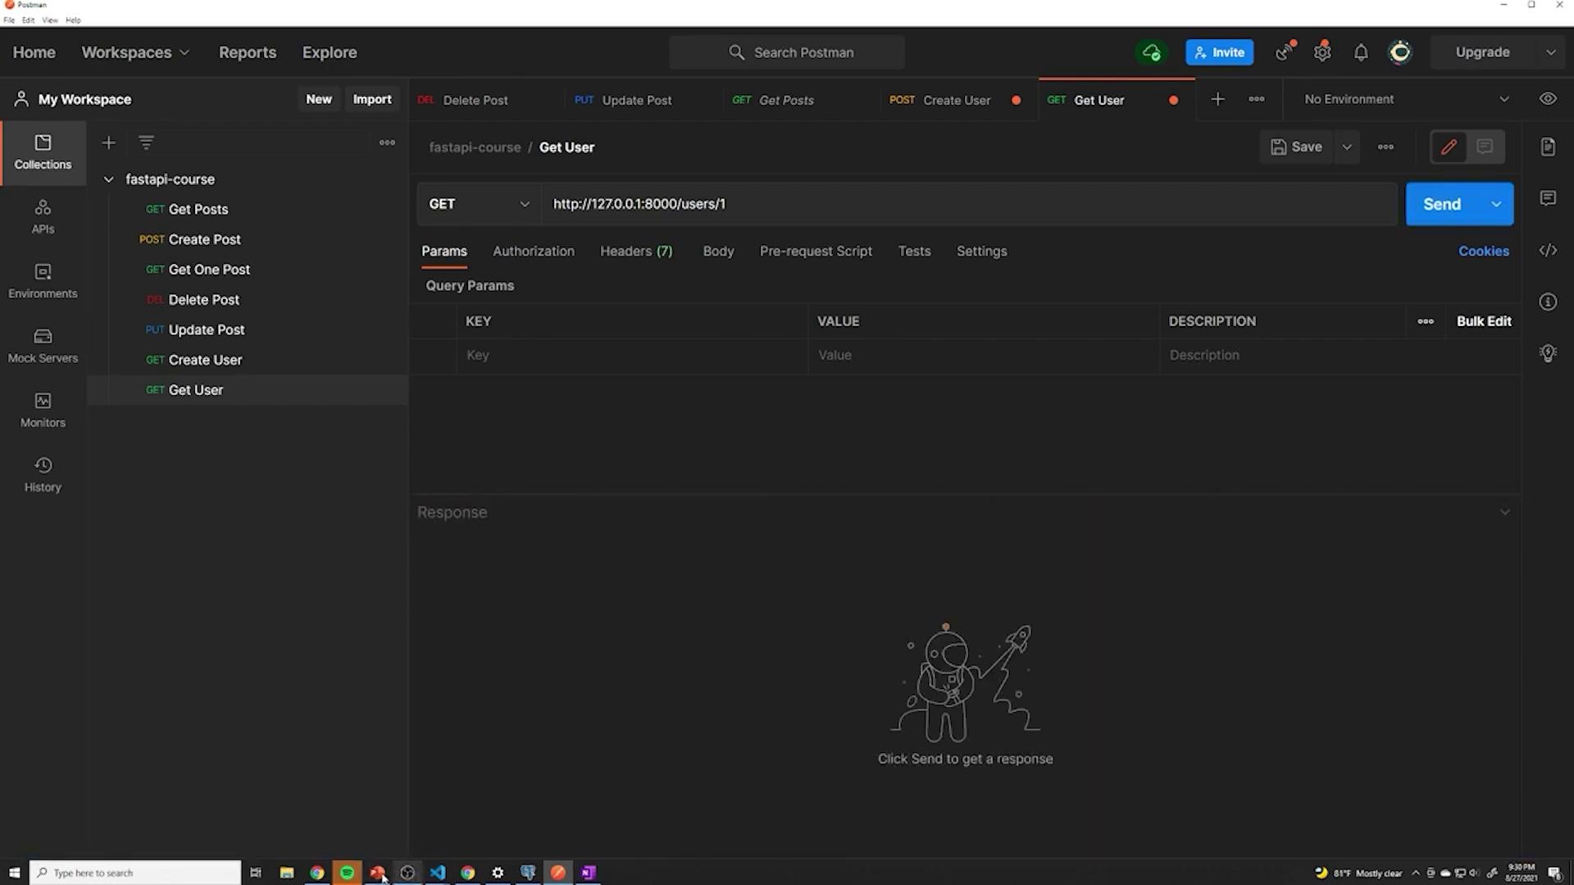Collapse the fastapi-course collection
Viewport: 1574px width, 885px height.
pyautogui.click(x=108, y=179)
